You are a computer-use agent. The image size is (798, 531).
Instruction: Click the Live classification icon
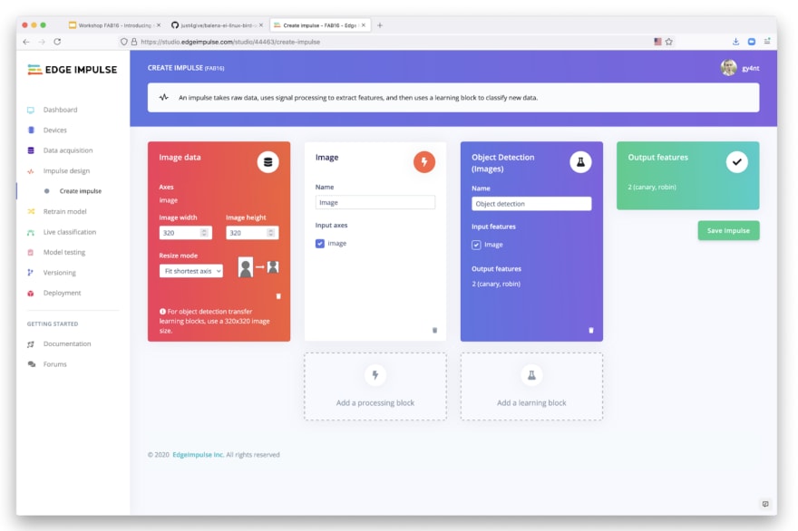click(31, 233)
